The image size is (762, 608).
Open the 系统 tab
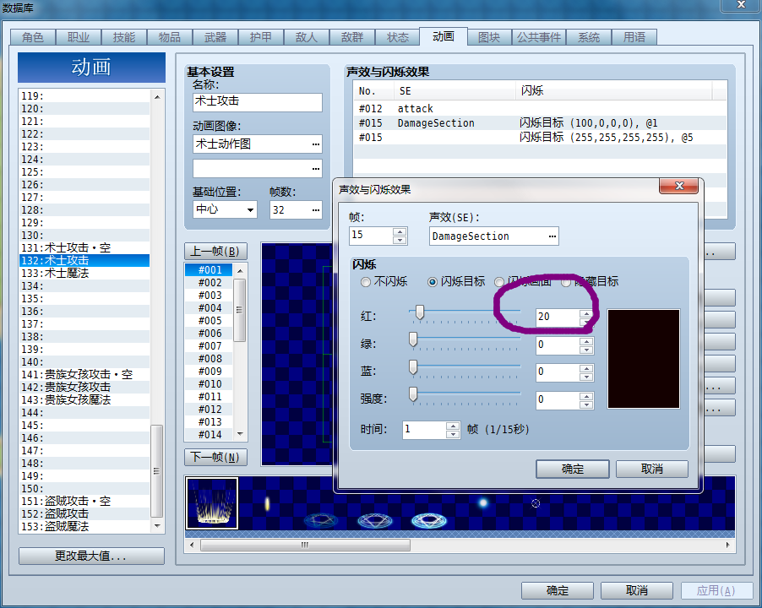tap(589, 37)
